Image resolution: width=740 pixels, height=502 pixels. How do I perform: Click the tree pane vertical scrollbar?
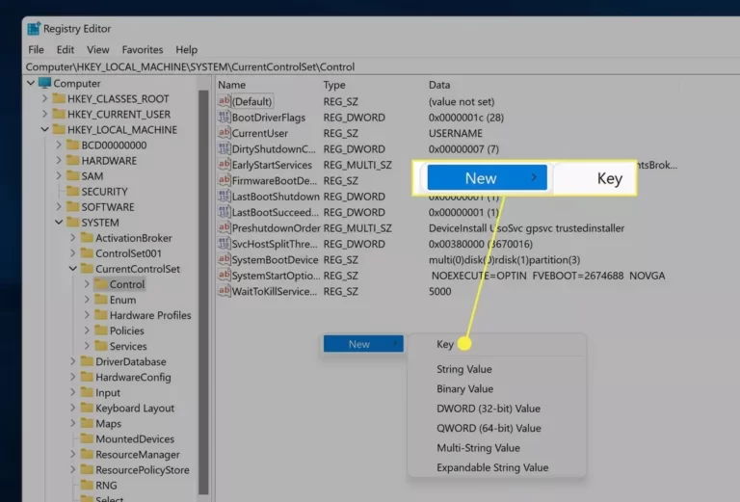[204, 292]
